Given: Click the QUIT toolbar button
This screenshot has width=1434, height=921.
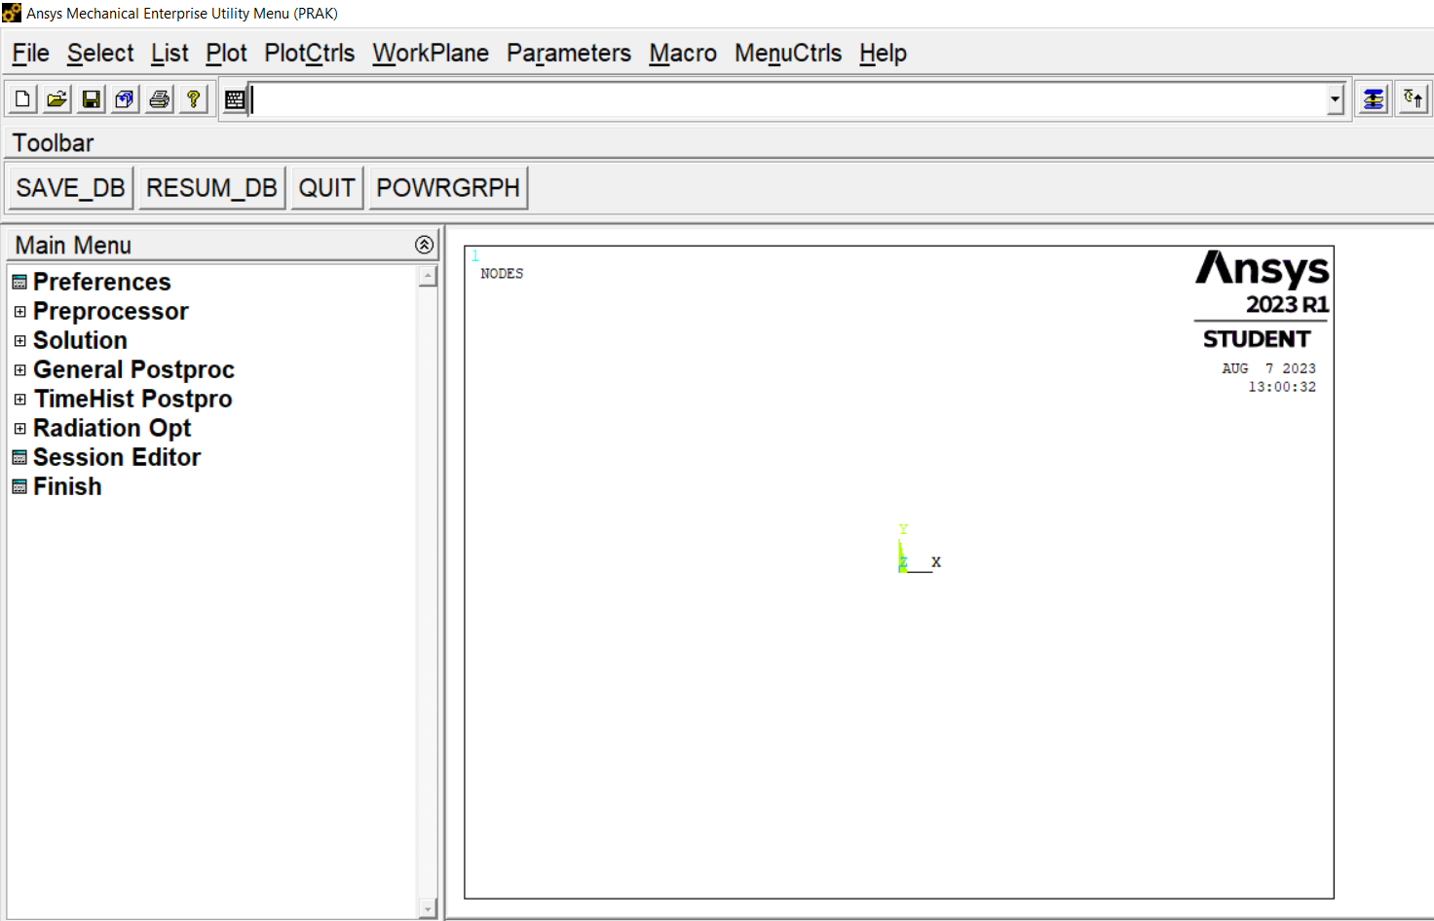Looking at the screenshot, I should 326,188.
